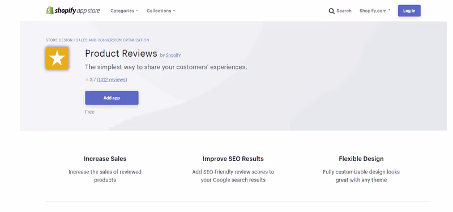
Task: Select the Flexible Design heading
Action: (361, 159)
